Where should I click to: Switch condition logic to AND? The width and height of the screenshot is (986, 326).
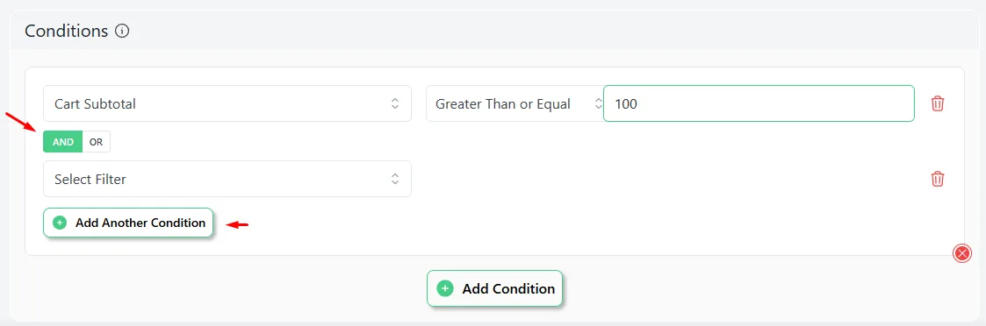63,142
